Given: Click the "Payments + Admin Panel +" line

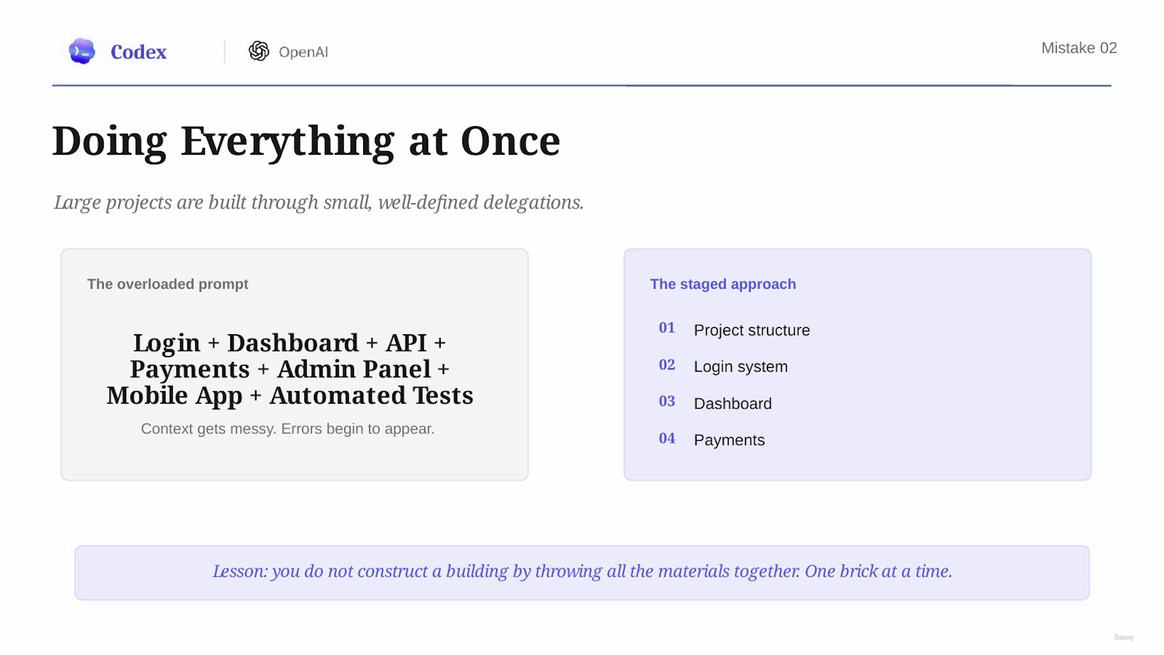Looking at the screenshot, I should (x=290, y=369).
